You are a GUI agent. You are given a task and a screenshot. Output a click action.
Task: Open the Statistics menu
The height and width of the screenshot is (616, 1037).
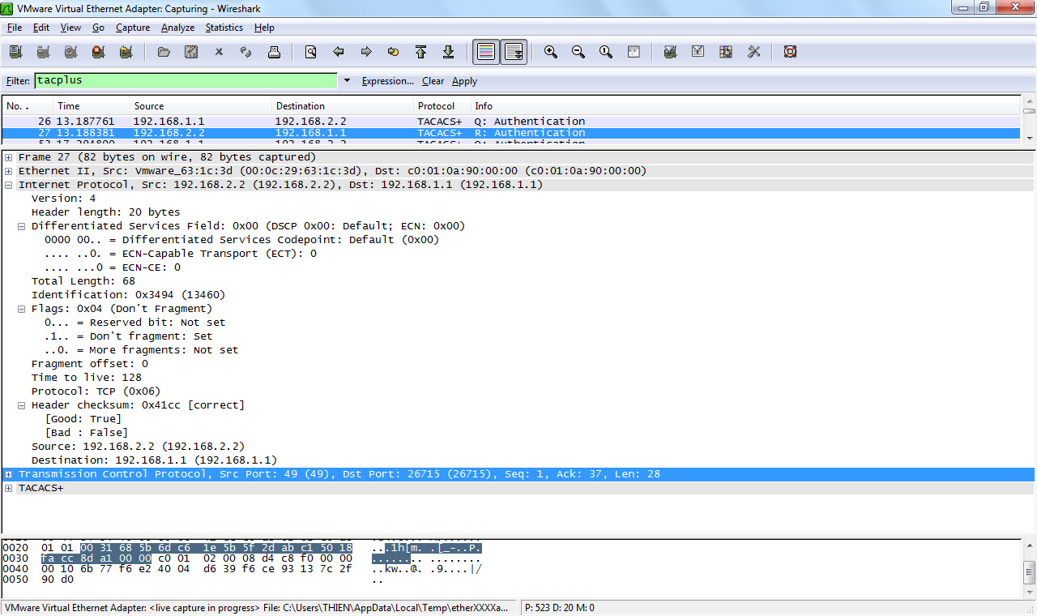click(x=224, y=28)
